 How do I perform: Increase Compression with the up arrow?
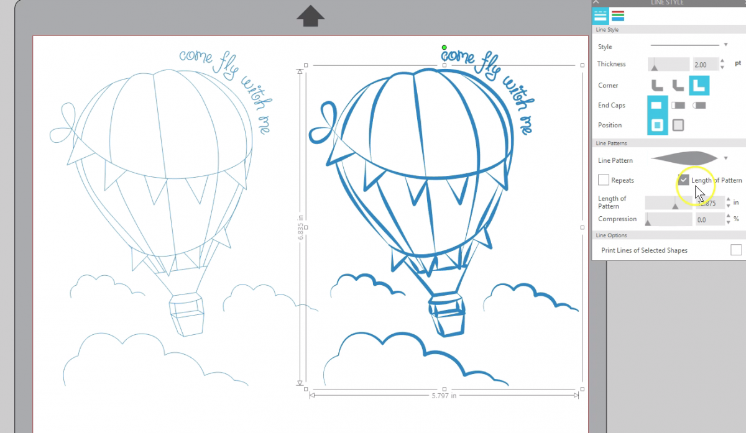tap(728, 216)
